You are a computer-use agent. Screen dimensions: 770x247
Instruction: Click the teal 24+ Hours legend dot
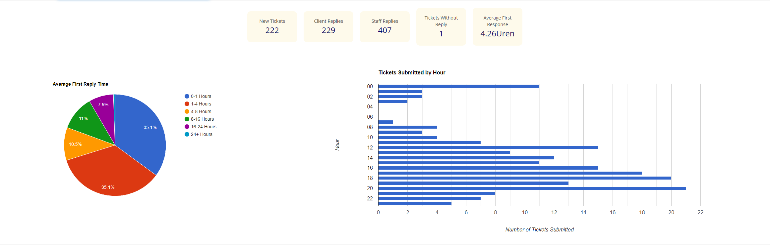coord(187,134)
